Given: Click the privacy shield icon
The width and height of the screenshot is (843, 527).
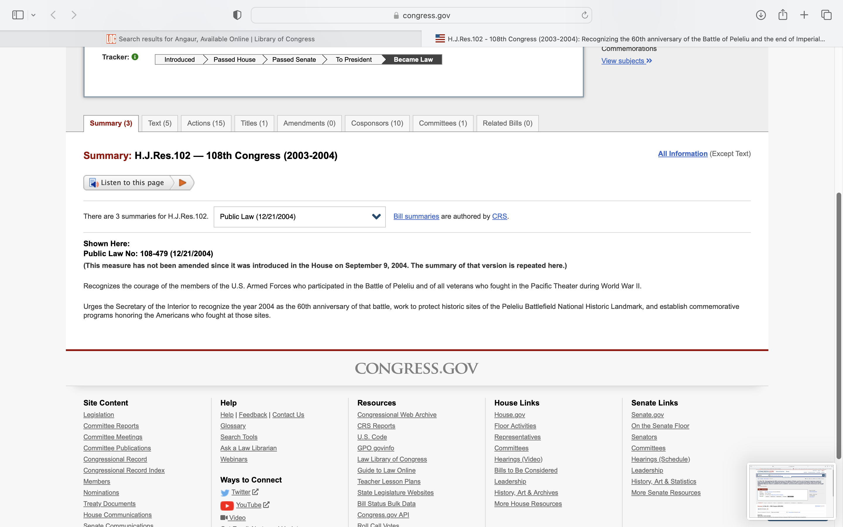Looking at the screenshot, I should [x=237, y=15].
